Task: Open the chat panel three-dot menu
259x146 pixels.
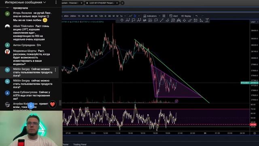Action: click(x=56, y=2)
